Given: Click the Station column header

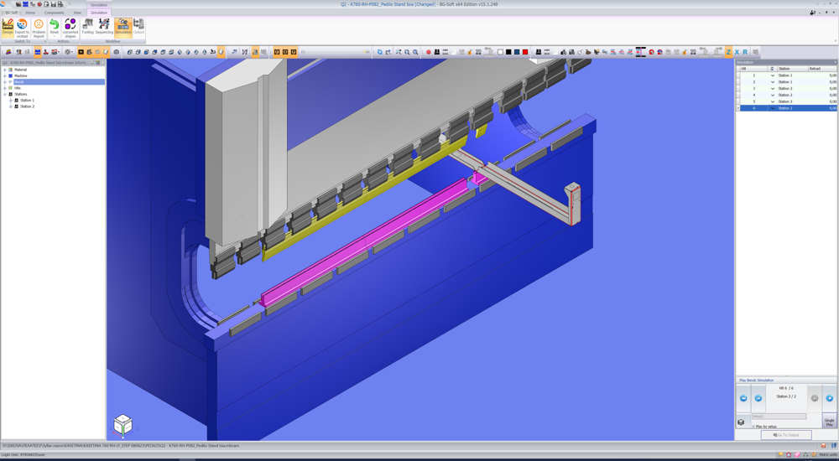Looking at the screenshot, I should [792, 69].
